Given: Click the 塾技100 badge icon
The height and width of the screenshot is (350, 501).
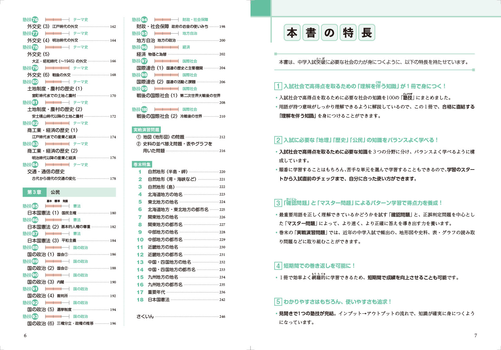Looking at the screenshot, I should 140,109.
